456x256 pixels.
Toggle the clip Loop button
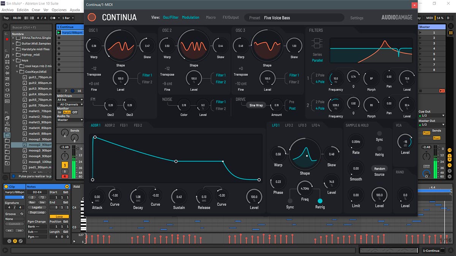point(59,217)
